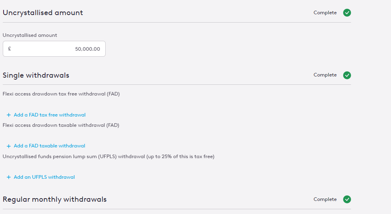This screenshot has width=391, height=214.
Task: Click the Flexi access drawdown tax free withdrawal label
Action: coord(61,94)
